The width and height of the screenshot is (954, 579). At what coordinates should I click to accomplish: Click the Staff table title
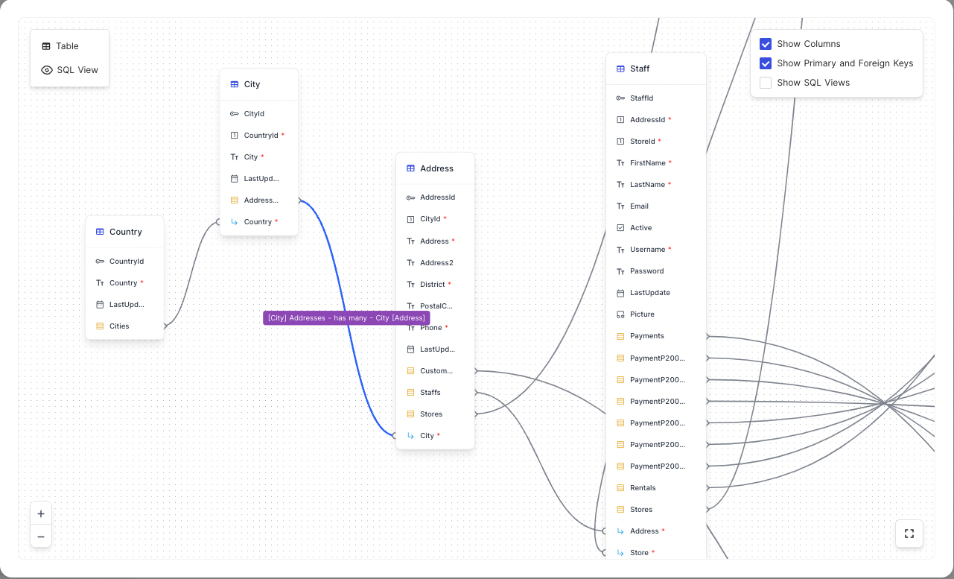tap(640, 69)
